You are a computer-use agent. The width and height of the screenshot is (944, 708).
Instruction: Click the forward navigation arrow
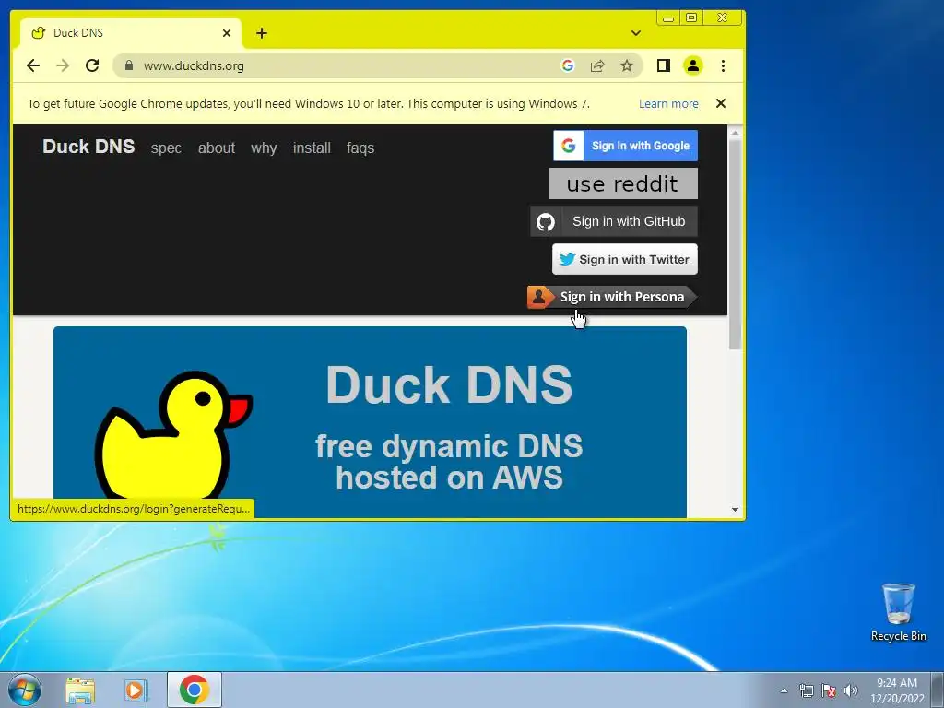(x=63, y=65)
